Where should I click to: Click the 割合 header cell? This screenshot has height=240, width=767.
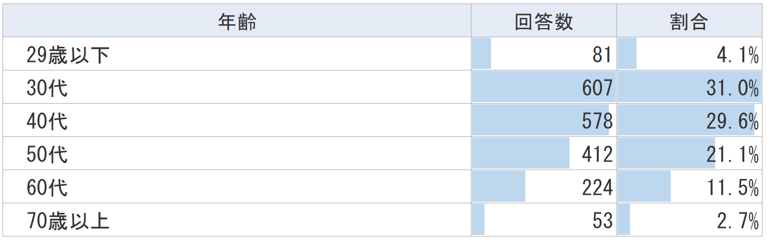(689, 21)
